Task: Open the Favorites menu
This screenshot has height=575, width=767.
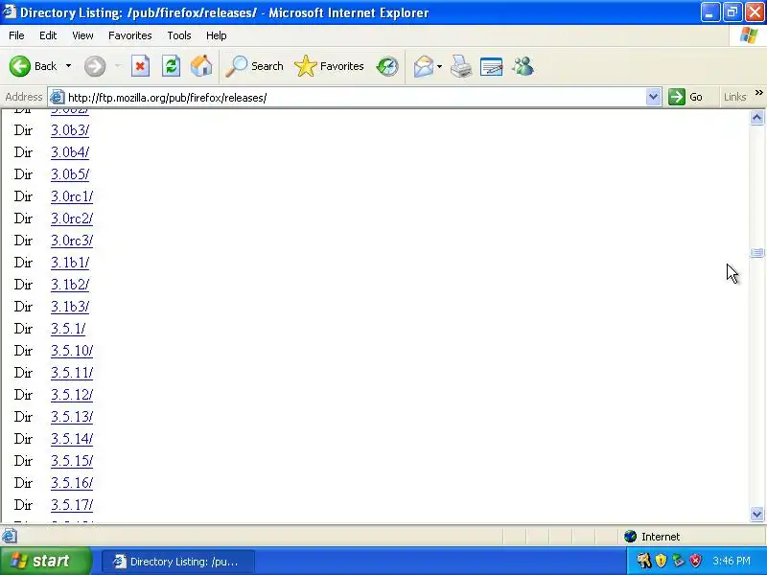Action: pos(130,35)
